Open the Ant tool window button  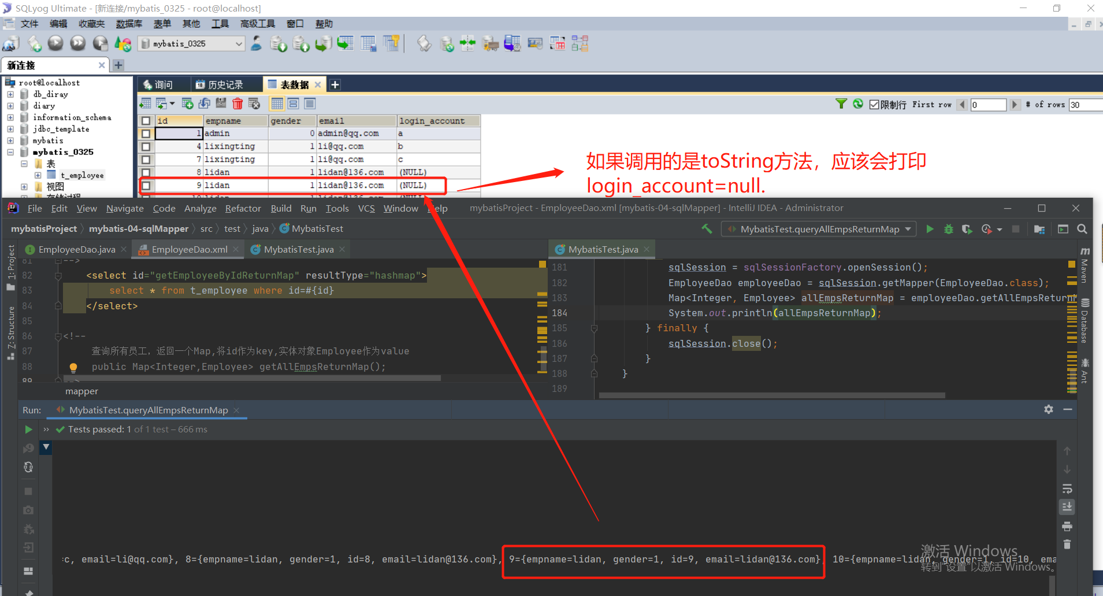tap(1085, 371)
